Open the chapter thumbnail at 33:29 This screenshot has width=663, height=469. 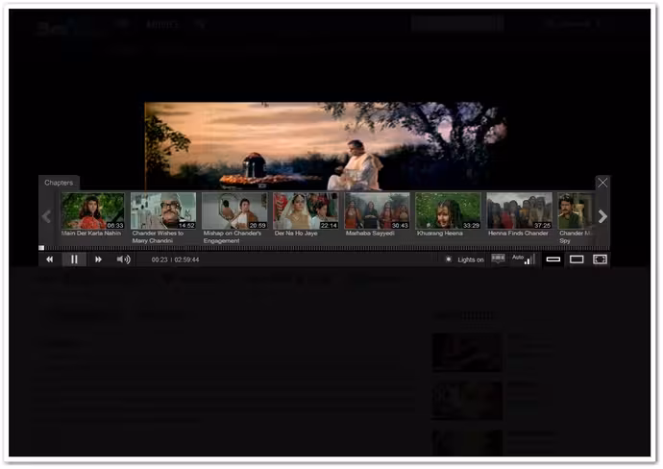448,210
